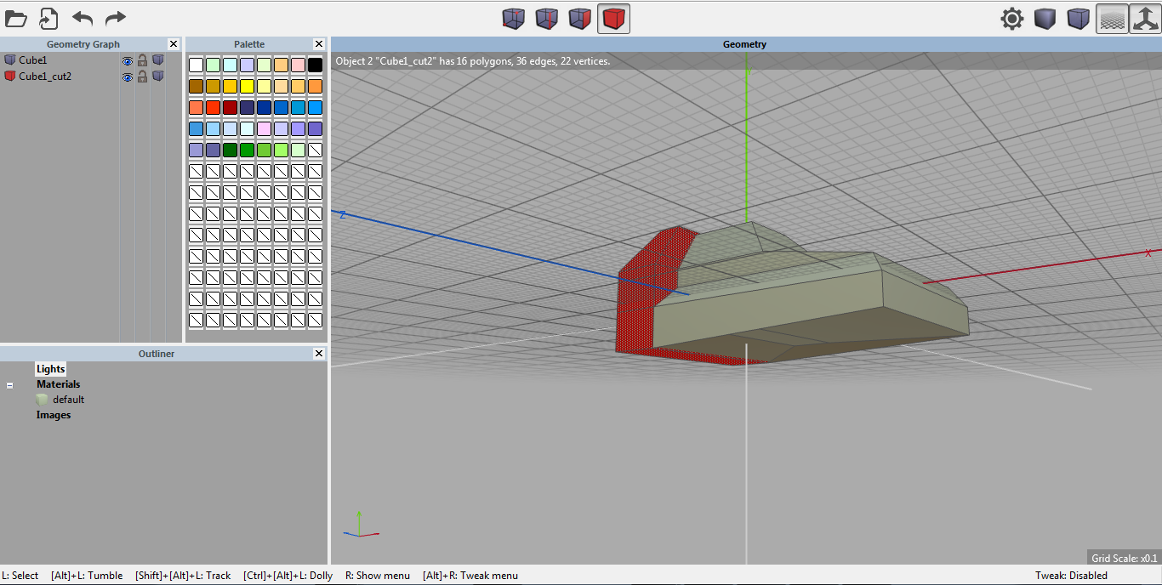
Task: Pick the black color swatch in Palette
Action: click(x=315, y=65)
